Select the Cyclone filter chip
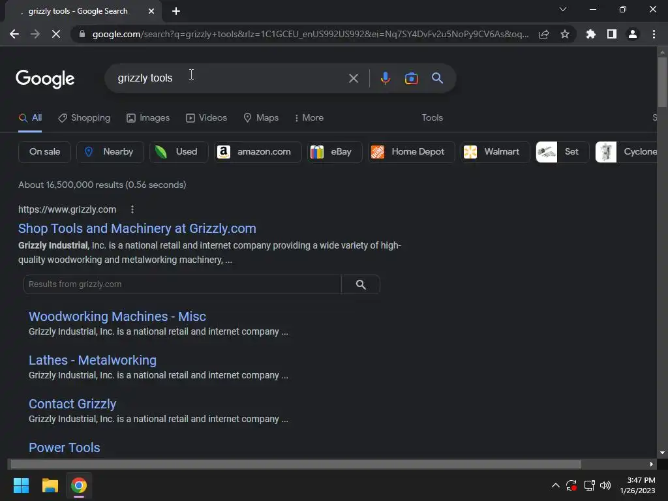This screenshot has width=668, height=501. (626, 151)
